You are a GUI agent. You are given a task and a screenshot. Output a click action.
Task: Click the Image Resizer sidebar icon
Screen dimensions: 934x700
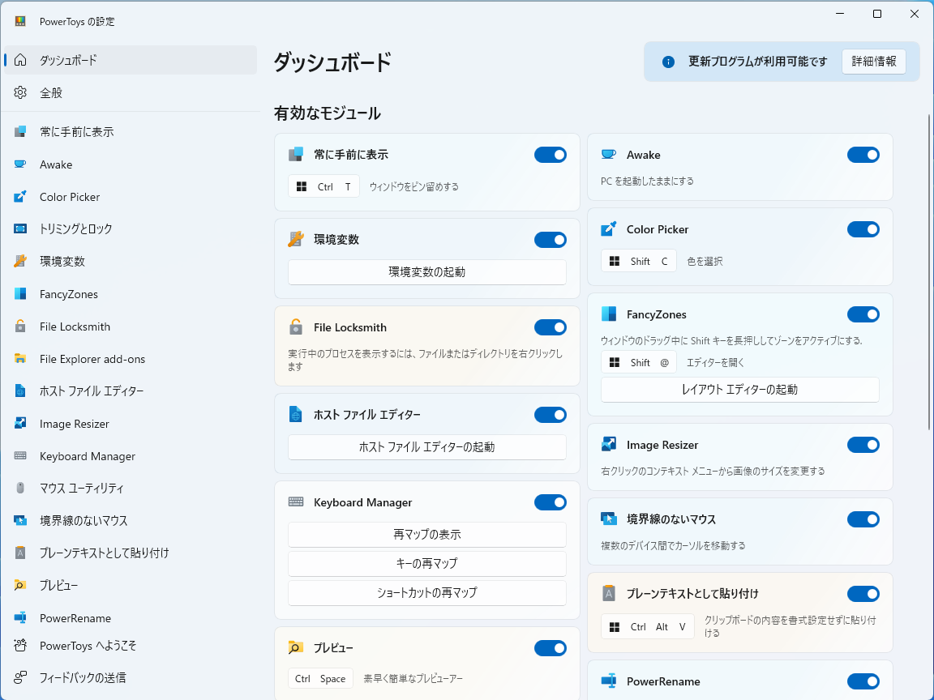pyautogui.click(x=19, y=424)
